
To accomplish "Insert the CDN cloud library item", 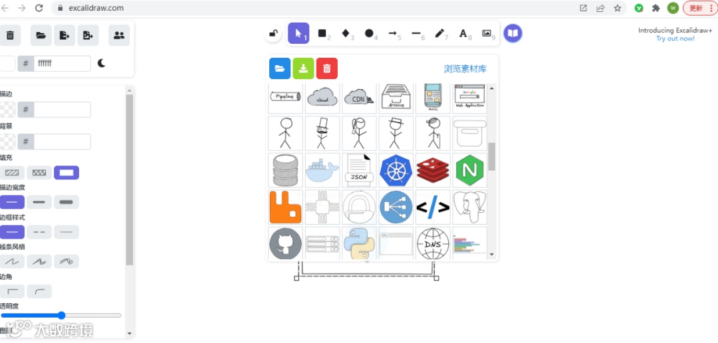I will [359, 98].
